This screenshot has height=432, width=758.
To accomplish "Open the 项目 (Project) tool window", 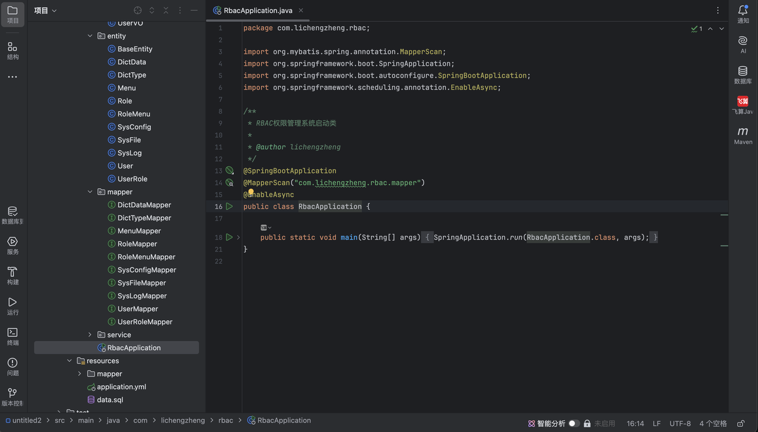I will 12,15.
